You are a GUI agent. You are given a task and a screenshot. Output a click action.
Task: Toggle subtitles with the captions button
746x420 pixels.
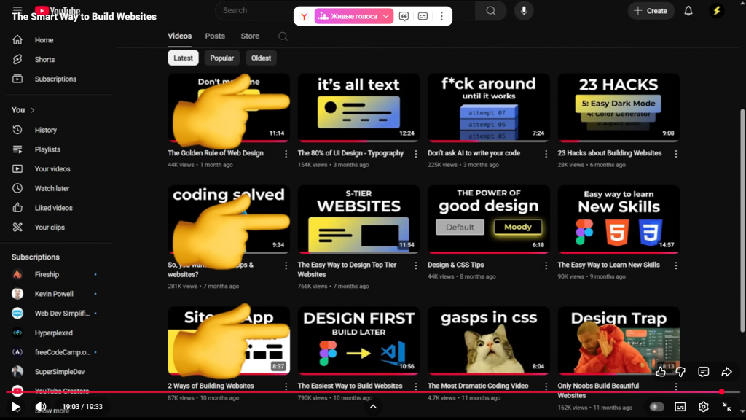click(x=680, y=407)
